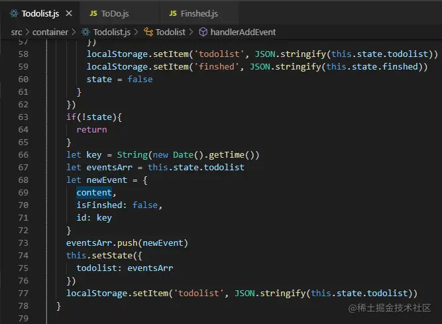The image size is (442, 324).
Task: Expand breadcrumb chevron after 'Todolist.js'
Action: pos(136,32)
